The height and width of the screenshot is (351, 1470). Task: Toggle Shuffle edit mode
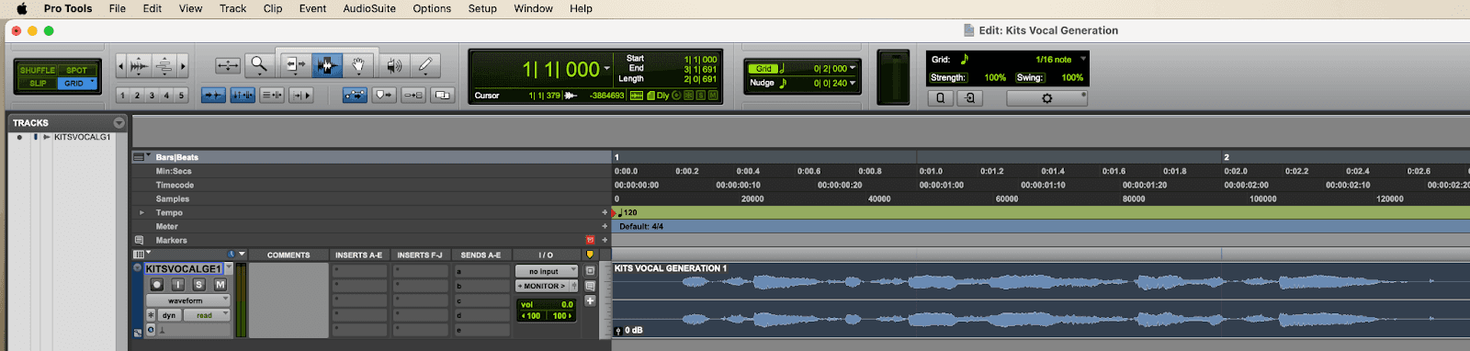[38, 70]
